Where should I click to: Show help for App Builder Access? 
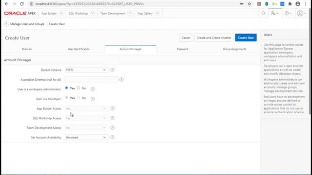click(113, 108)
